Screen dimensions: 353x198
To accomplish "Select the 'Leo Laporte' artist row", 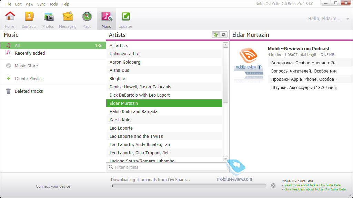I will click(164, 128).
